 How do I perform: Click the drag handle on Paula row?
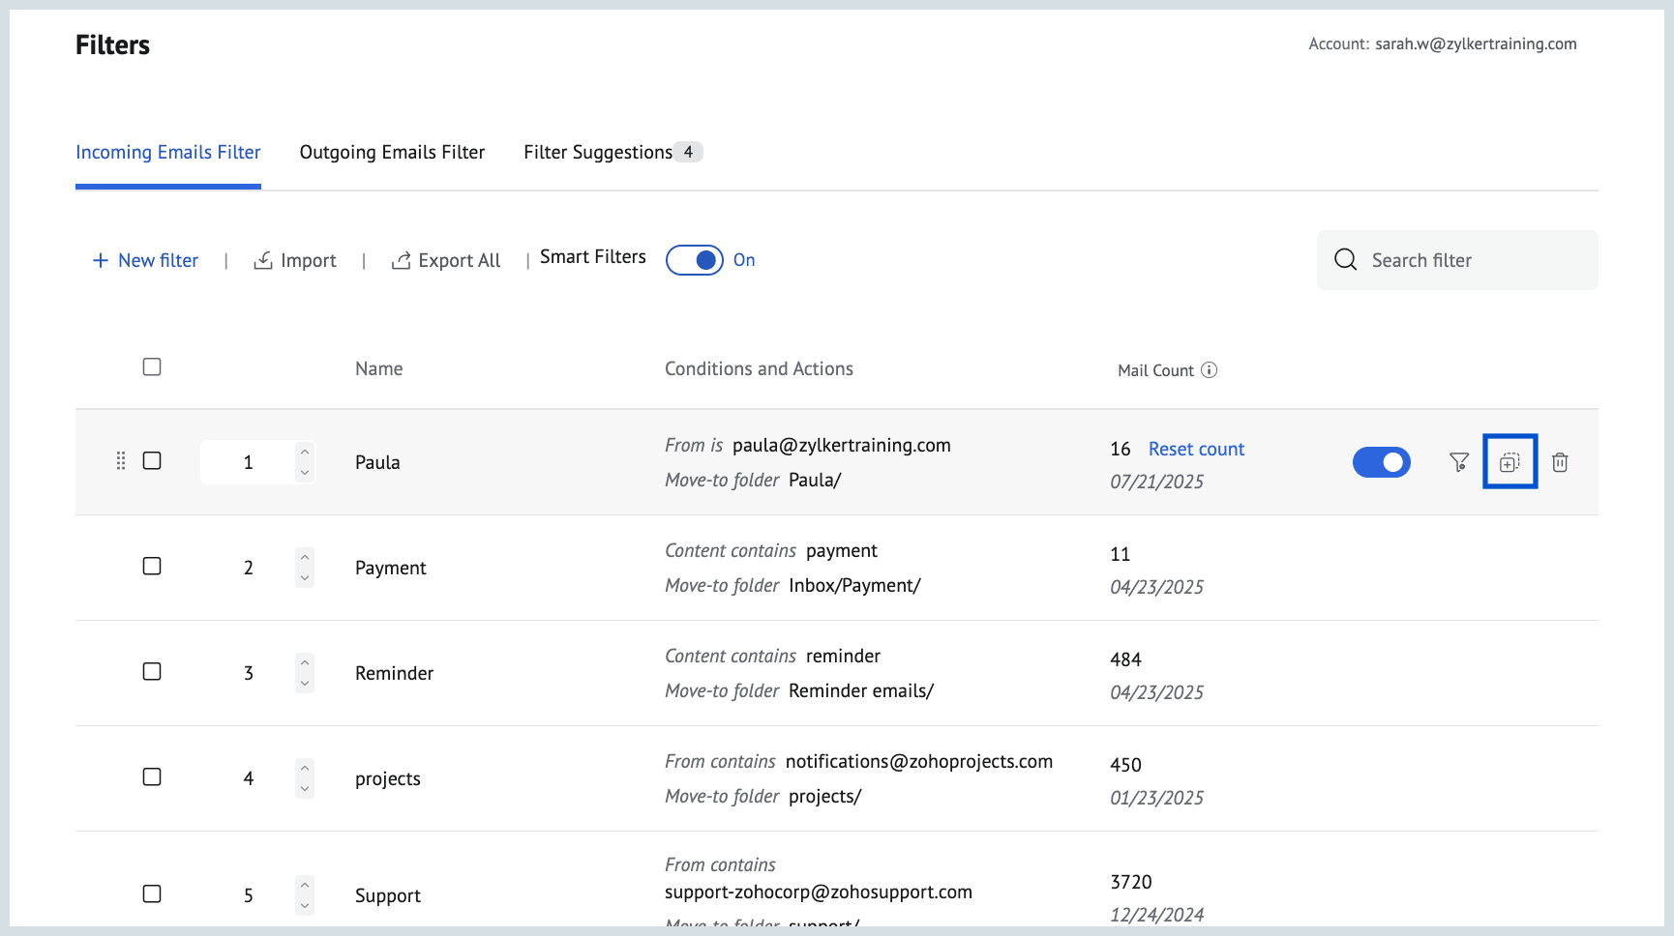click(121, 461)
